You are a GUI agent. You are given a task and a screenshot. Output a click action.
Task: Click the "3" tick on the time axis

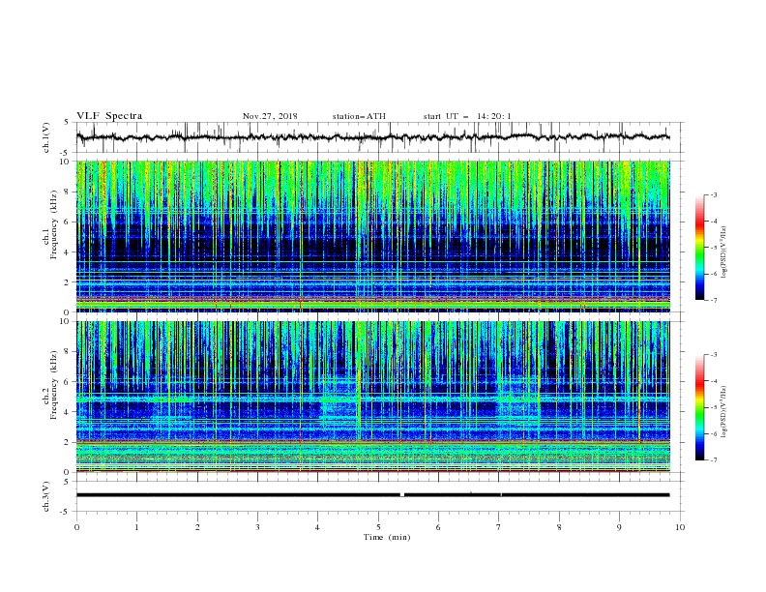click(257, 527)
